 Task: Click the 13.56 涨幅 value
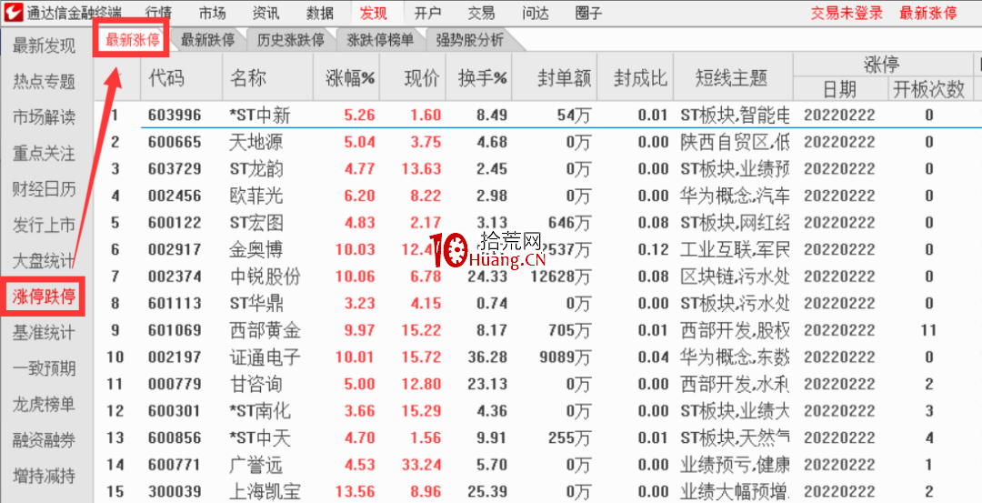tap(356, 492)
